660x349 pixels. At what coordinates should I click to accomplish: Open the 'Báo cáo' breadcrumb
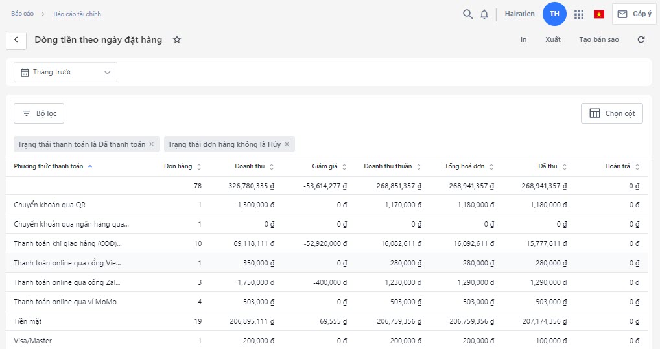(22, 14)
